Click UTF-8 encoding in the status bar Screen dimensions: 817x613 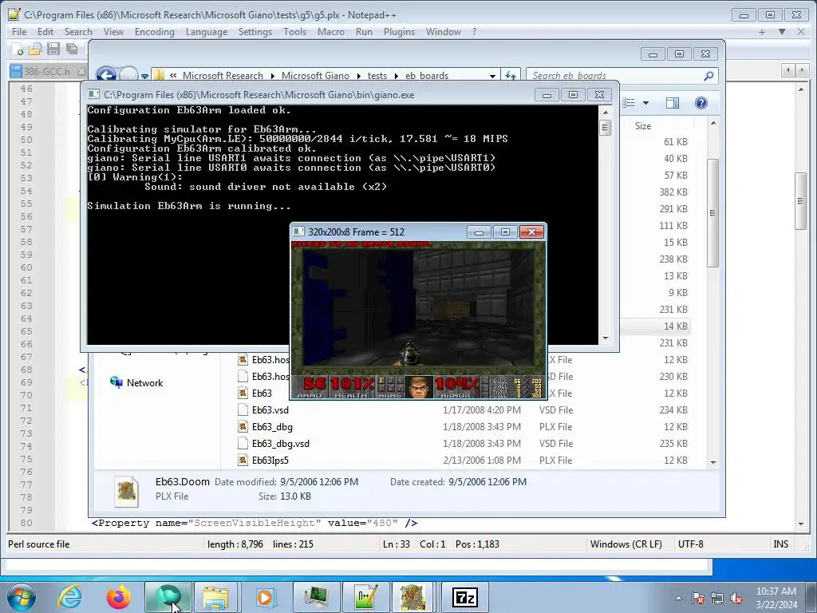(x=690, y=544)
